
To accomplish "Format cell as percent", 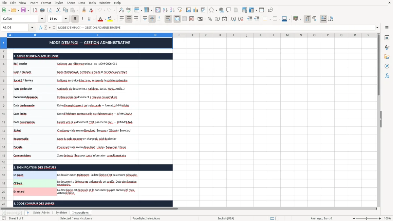I will [210, 19].
